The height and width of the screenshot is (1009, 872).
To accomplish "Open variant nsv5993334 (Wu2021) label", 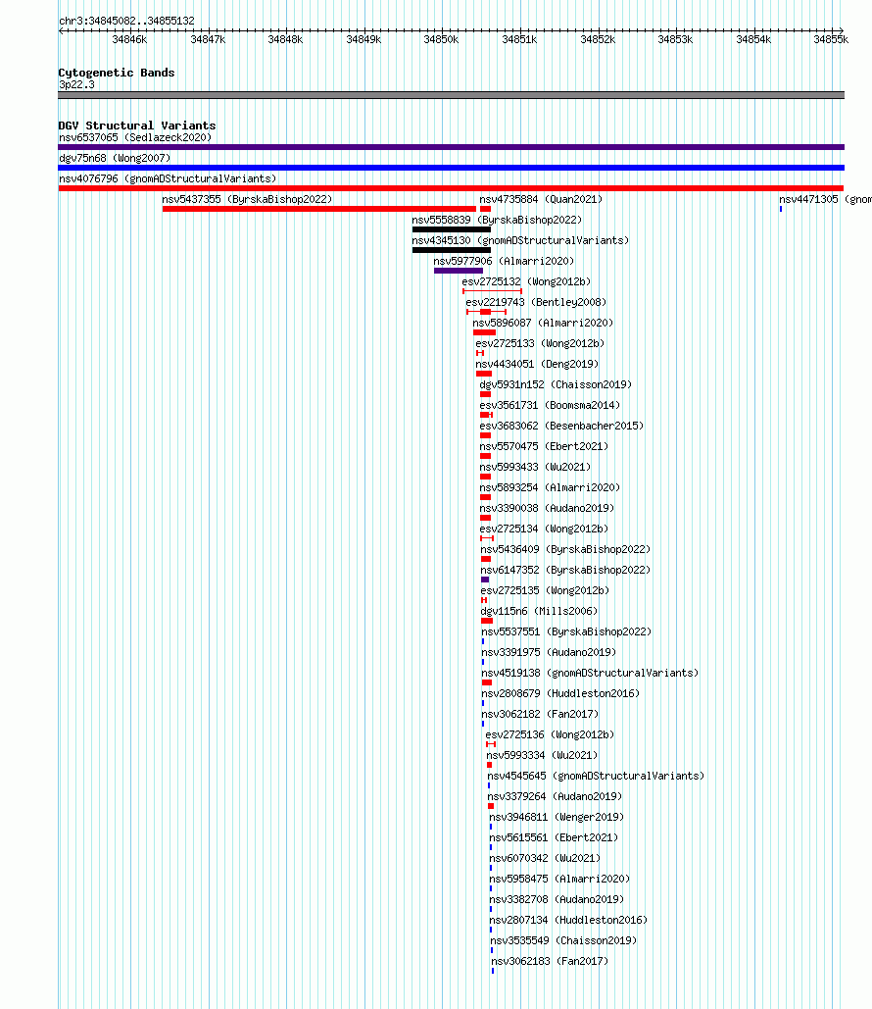I will 542,755.
